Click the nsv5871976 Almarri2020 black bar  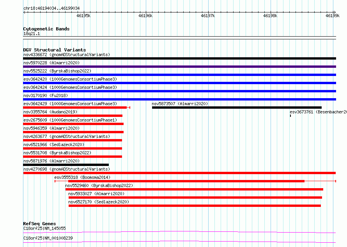[x=66, y=165]
